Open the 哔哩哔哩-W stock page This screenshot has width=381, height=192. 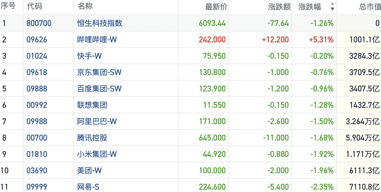pyautogui.click(x=97, y=40)
